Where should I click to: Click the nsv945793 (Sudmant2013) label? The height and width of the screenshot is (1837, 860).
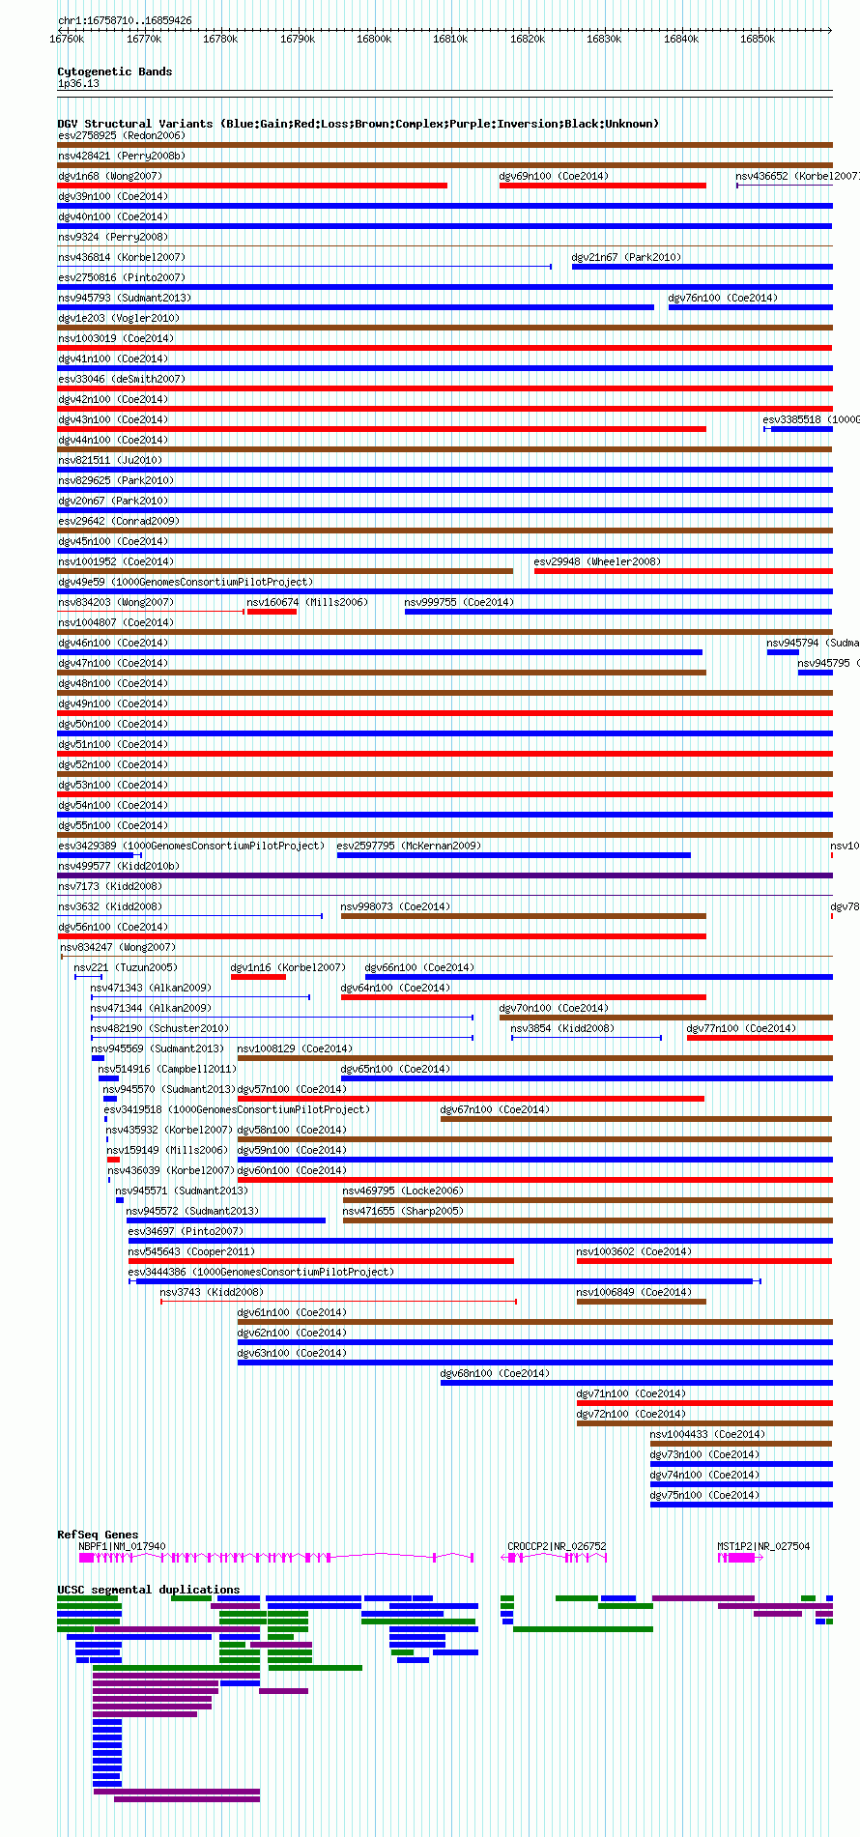(125, 298)
